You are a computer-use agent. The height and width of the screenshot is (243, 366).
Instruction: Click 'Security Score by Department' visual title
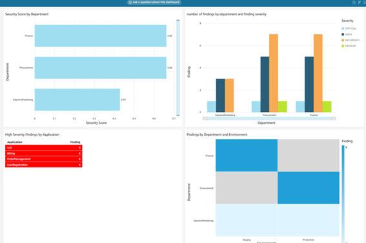coord(27,14)
